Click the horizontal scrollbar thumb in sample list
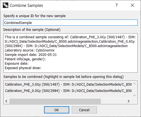Image resolution: width=141 pixels, height=117 pixels. (55, 101)
